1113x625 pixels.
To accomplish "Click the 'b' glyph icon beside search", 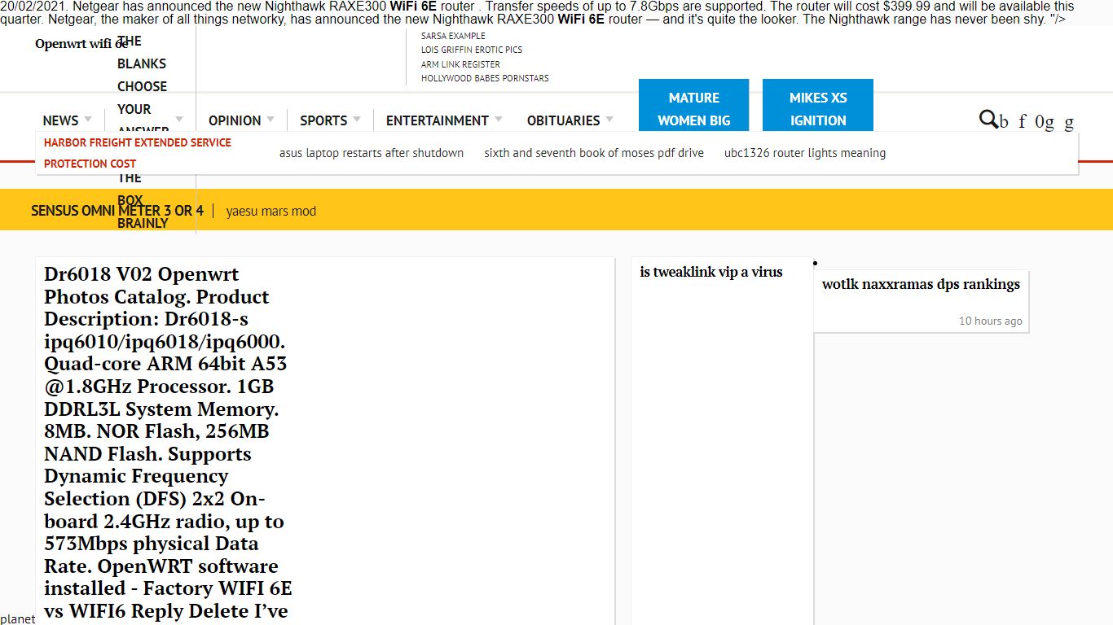I will (x=1004, y=121).
